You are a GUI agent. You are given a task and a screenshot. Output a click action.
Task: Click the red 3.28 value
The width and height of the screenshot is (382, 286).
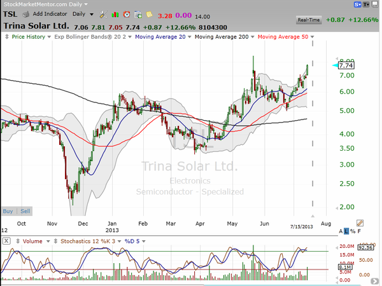[165, 16]
